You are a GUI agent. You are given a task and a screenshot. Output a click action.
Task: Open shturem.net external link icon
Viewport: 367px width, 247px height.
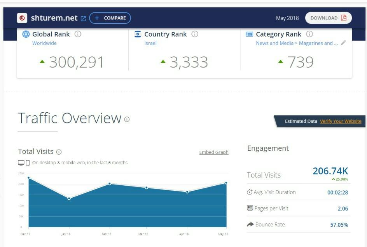pyautogui.click(x=83, y=18)
